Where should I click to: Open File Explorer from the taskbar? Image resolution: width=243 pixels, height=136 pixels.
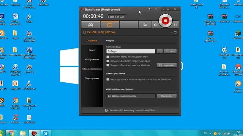coord(23,133)
